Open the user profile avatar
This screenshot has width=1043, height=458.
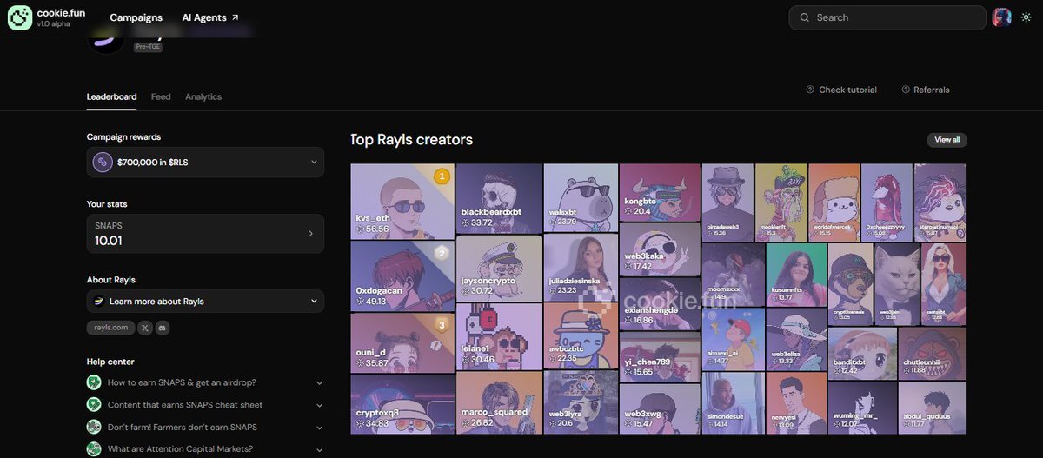click(x=1002, y=17)
